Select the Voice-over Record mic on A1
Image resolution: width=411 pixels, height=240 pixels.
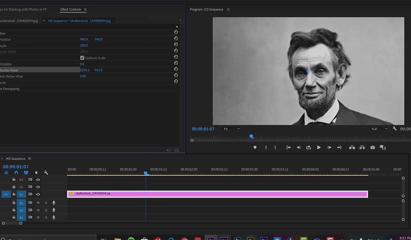coord(54,203)
